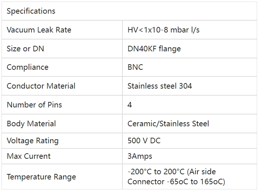Select the Size or DN label

click(x=25, y=49)
